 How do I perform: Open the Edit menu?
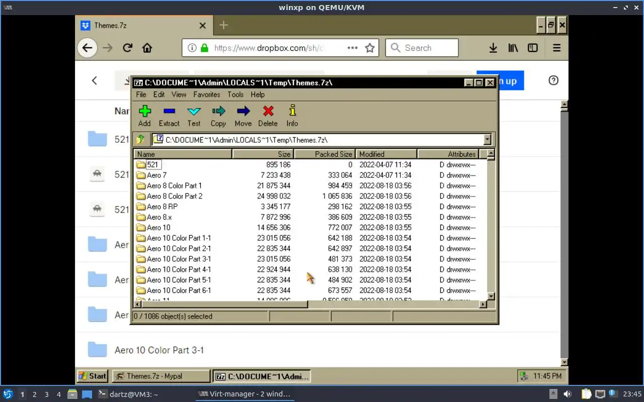[159, 94]
